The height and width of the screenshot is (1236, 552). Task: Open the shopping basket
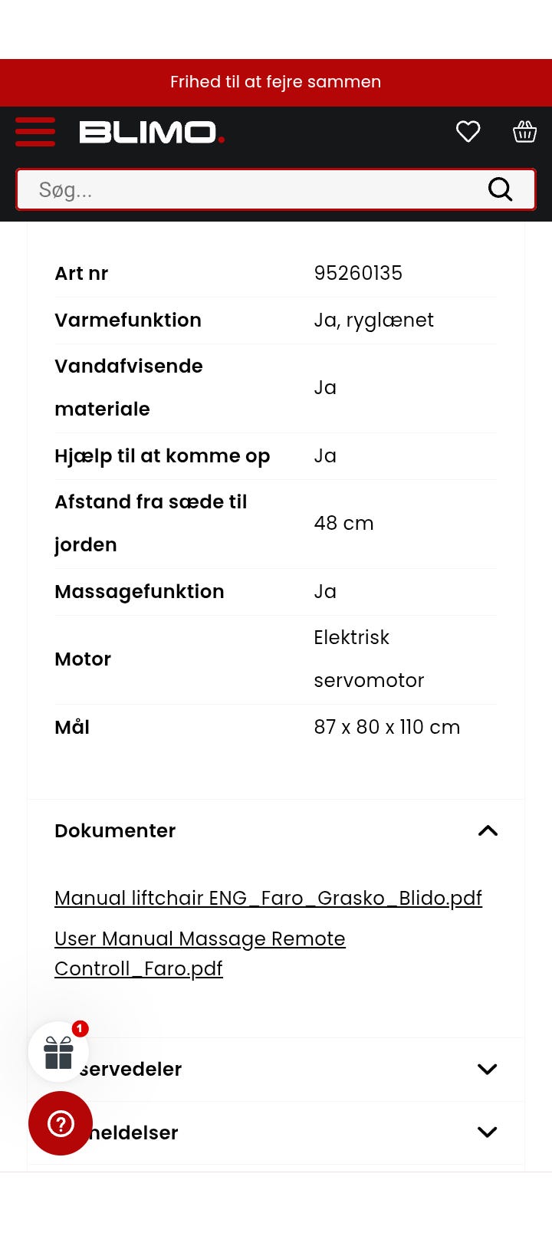tap(524, 132)
